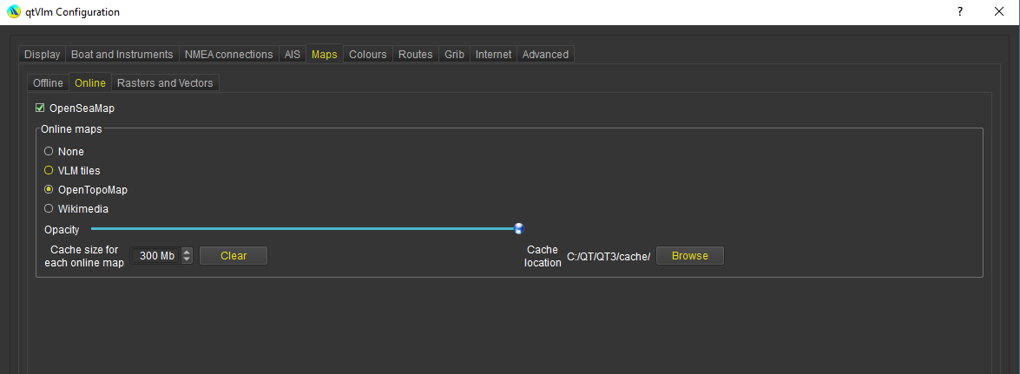Open the Rasters and Vectors sub-tab
Screen dimensions: 1020x374
point(165,83)
